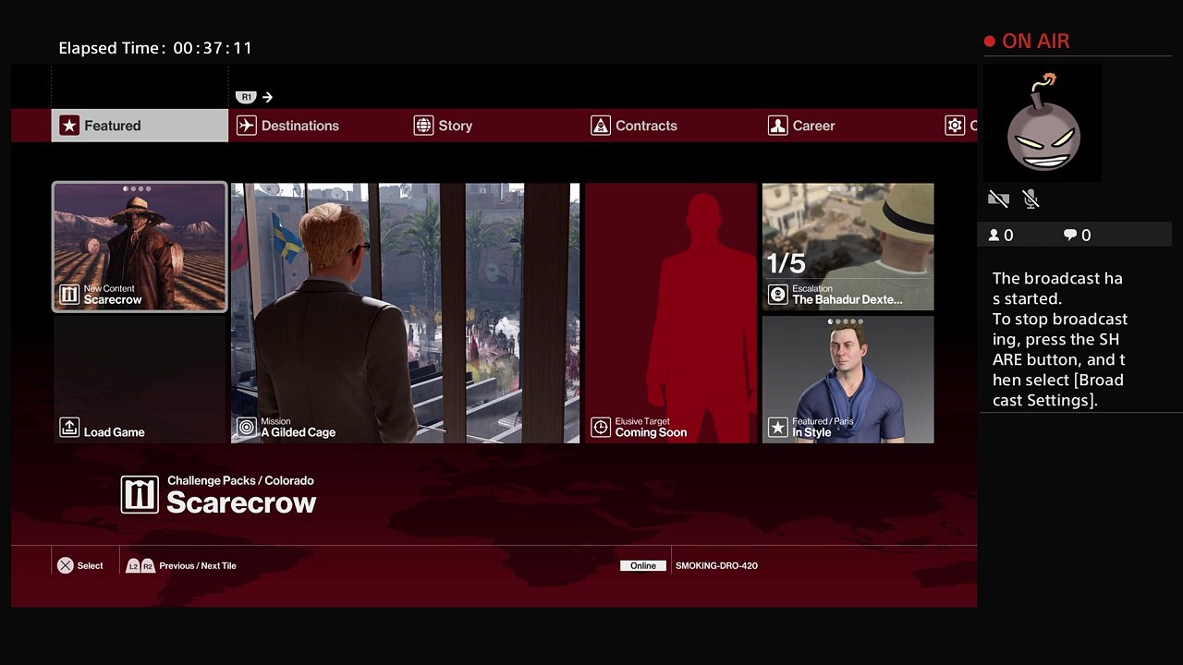
Task: Click the comments count bubble icon
Action: coord(1070,236)
